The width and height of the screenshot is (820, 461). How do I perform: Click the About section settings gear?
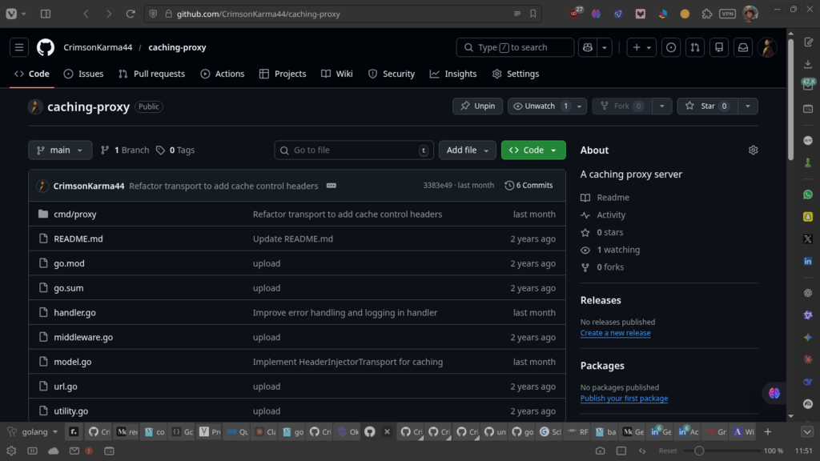(x=753, y=150)
